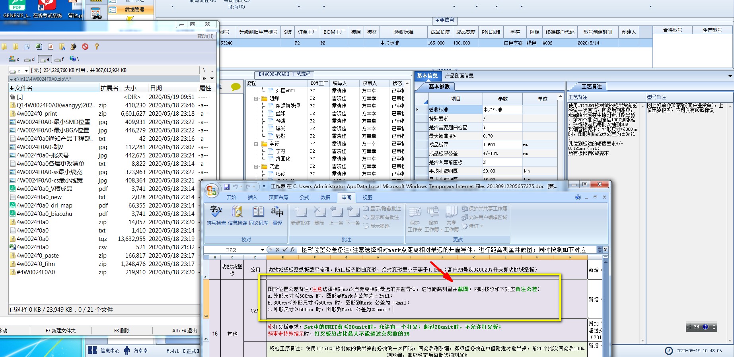Click the red prohibition icon in Total Commander toolbar

[85, 47]
